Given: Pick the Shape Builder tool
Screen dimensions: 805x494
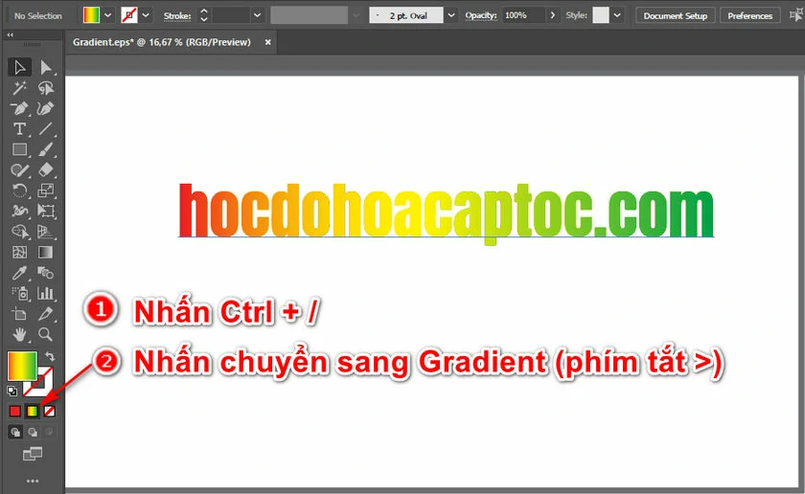Looking at the screenshot, I should coord(19,232).
